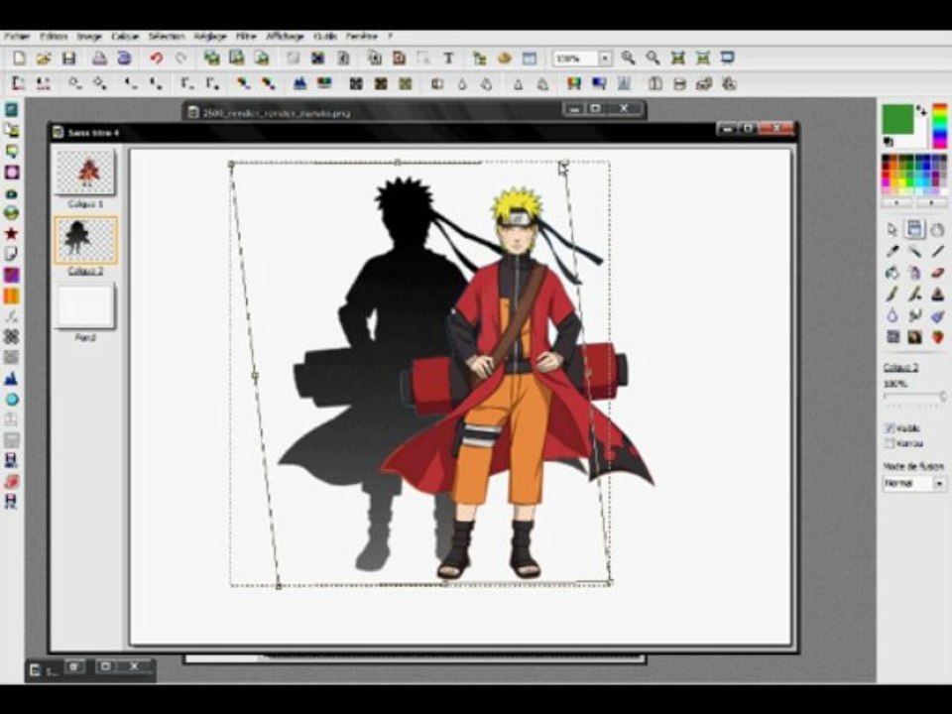The width and height of the screenshot is (952, 714).
Task: Open the Fenêtre menu
Action: click(x=362, y=37)
